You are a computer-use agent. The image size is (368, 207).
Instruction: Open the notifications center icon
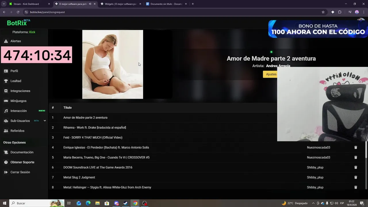[x=362, y=203]
